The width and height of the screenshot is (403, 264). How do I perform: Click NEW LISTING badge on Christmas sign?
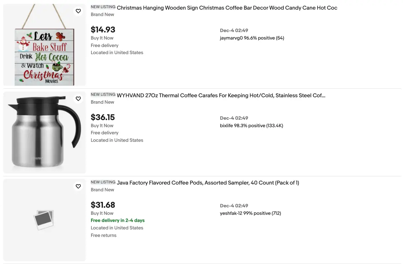[x=103, y=7]
